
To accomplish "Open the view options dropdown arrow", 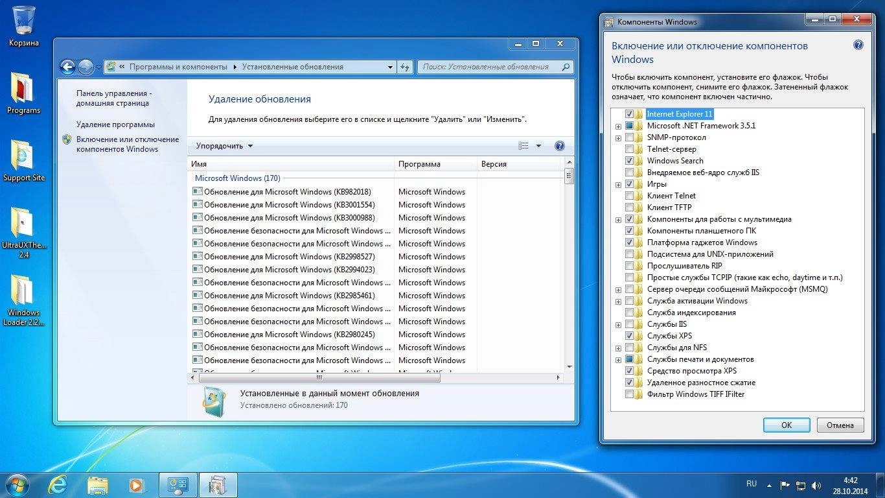I will point(538,146).
